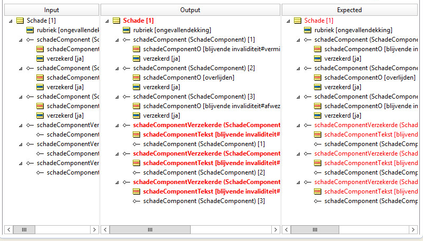Click the schadeComponentO [overlijden] icon in Output panel
Screen dimensions: 423x241
click(137, 78)
